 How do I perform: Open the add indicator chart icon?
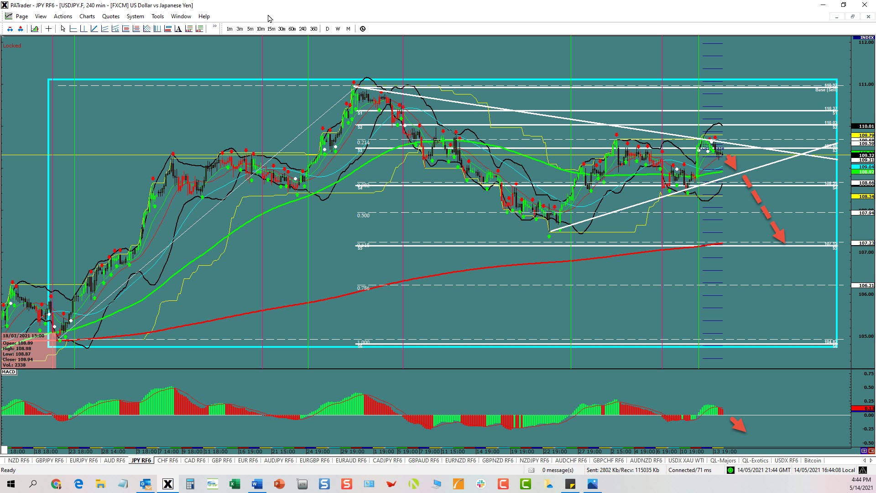[x=35, y=29]
